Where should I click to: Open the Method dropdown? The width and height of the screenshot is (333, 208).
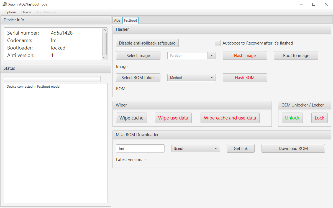click(x=191, y=78)
